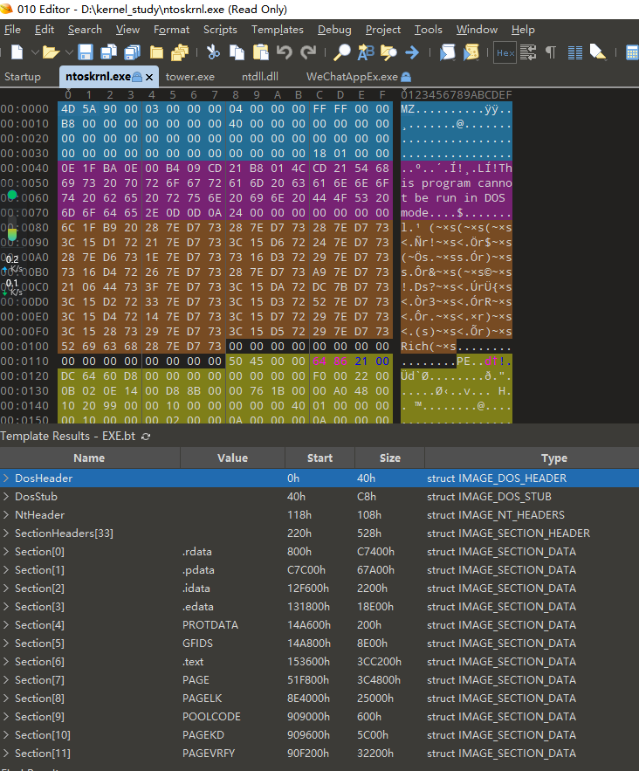This screenshot has height=771, width=639.
Task: Close the ntoskrnl.exe tab
Action: [x=149, y=77]
